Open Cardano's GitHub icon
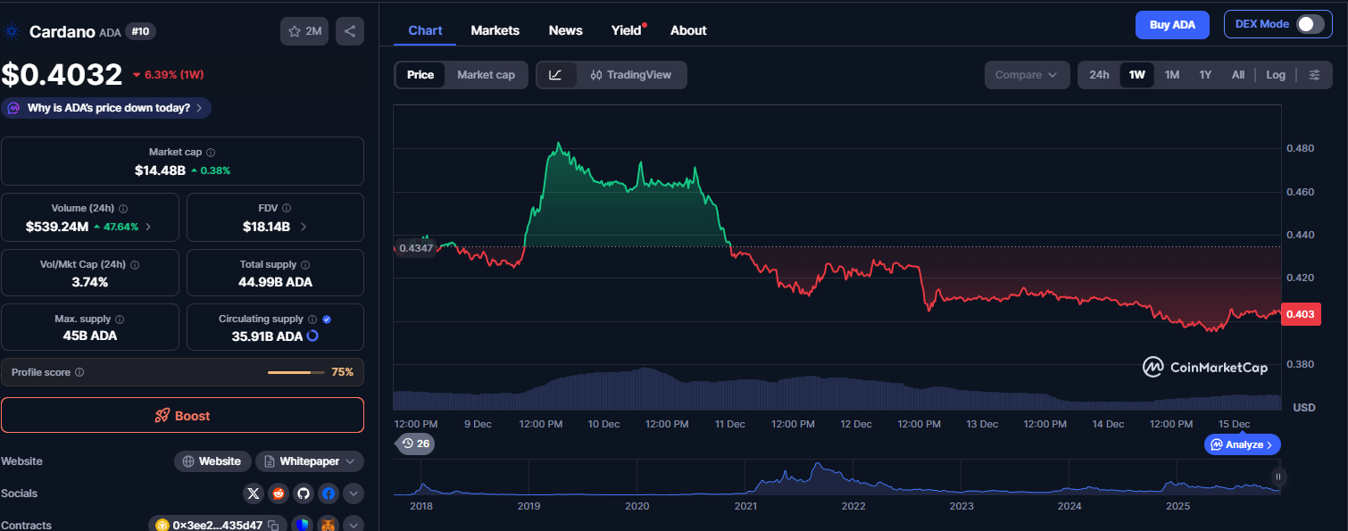The height and width of the screenshot is (531, 1348). 304,494
